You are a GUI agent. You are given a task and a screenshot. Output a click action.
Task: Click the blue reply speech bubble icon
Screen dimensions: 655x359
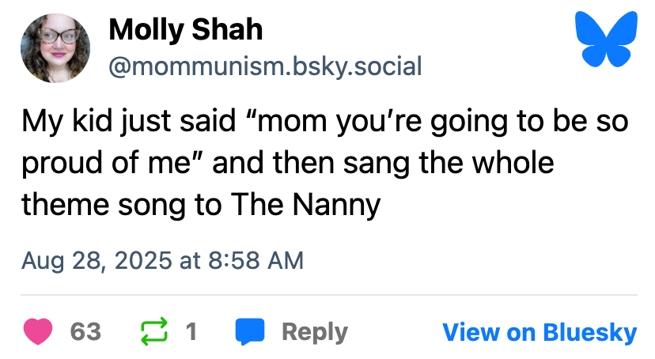click(x=250, y=331)
